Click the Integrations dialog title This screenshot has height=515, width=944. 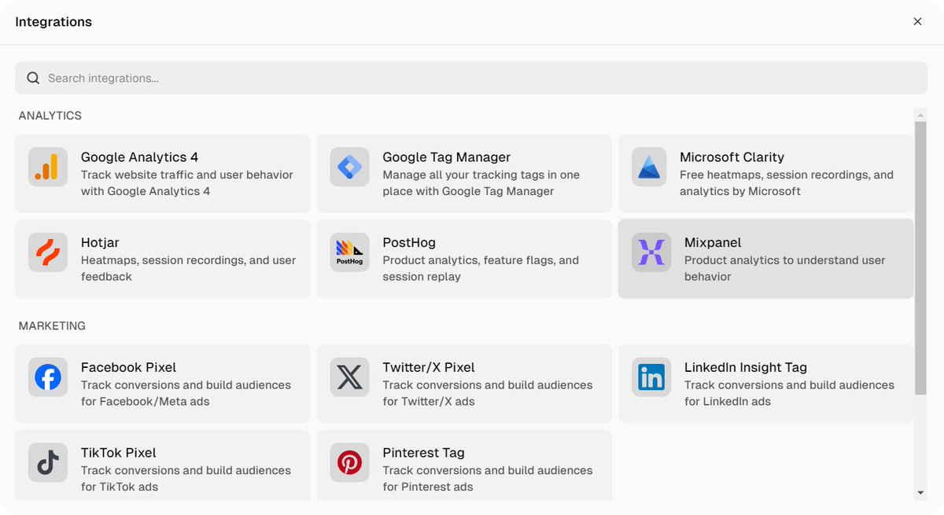click(x=53, y=22)
